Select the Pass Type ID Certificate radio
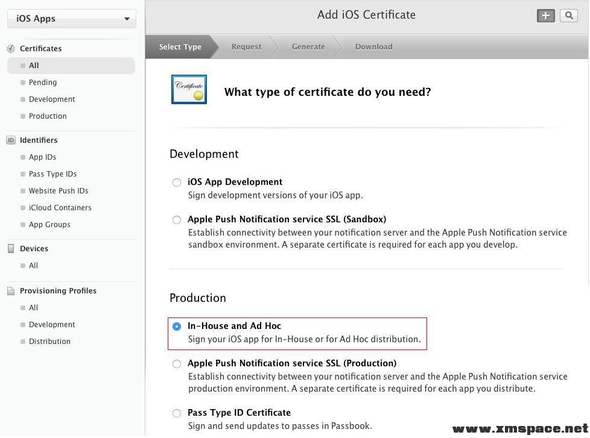This screenshot has width=590, height=438. 177,413
